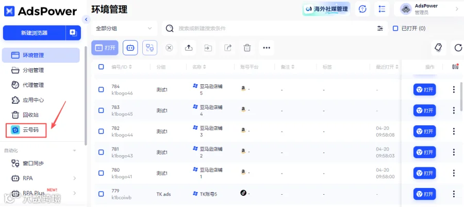The width and height of the screenshot is (464, 207).
Task: Click the 海外社媒管理 banner
Action: [326, 9]
